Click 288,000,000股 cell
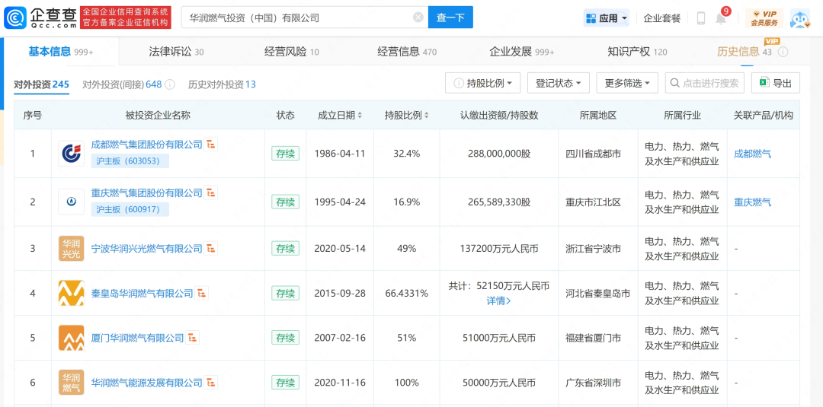Screen dimensions: 823x407 (x=498, y=154)
